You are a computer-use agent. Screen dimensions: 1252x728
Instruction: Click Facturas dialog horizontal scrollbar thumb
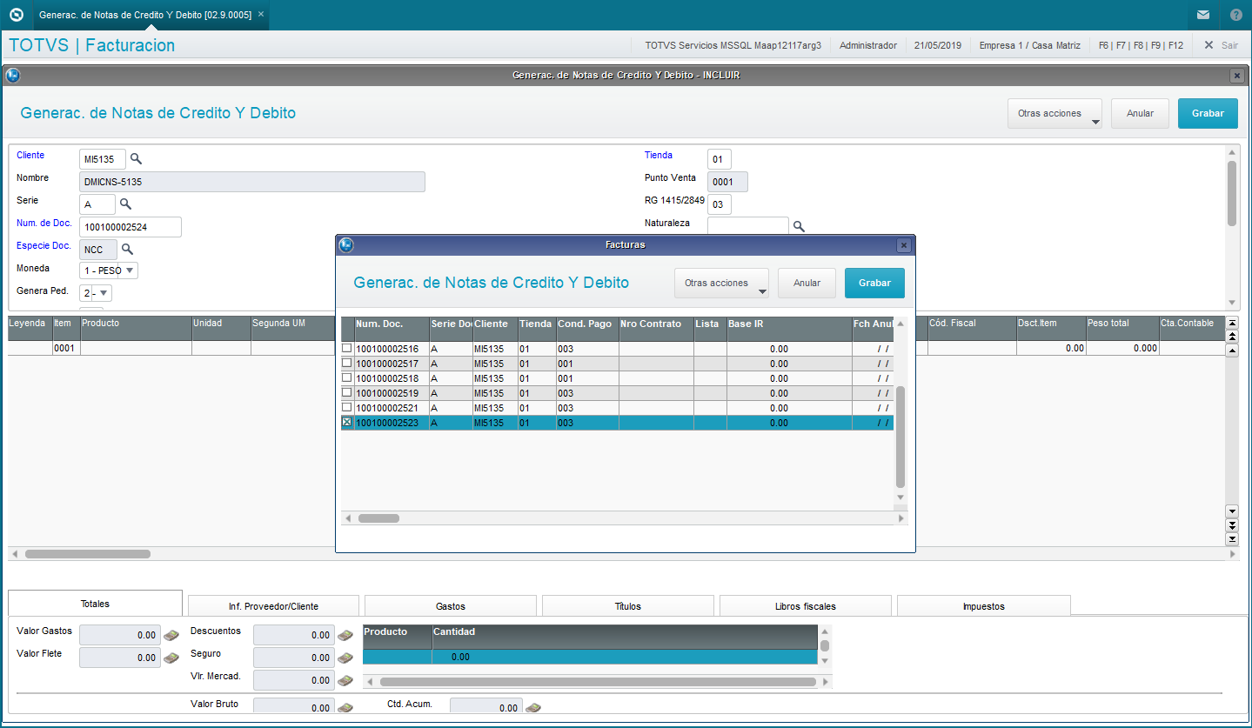(378, 518)
